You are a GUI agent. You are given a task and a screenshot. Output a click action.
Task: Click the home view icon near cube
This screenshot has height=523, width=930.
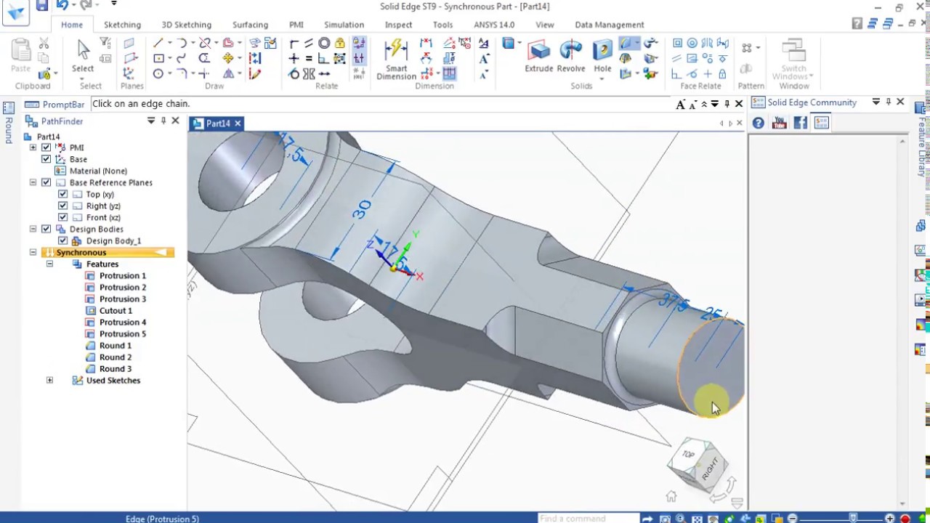(x=671, y=497)
